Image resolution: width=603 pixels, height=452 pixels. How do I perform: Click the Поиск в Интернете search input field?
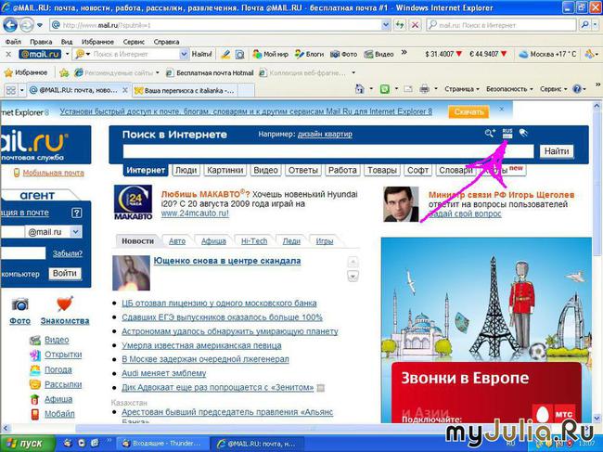click(328, 151)
